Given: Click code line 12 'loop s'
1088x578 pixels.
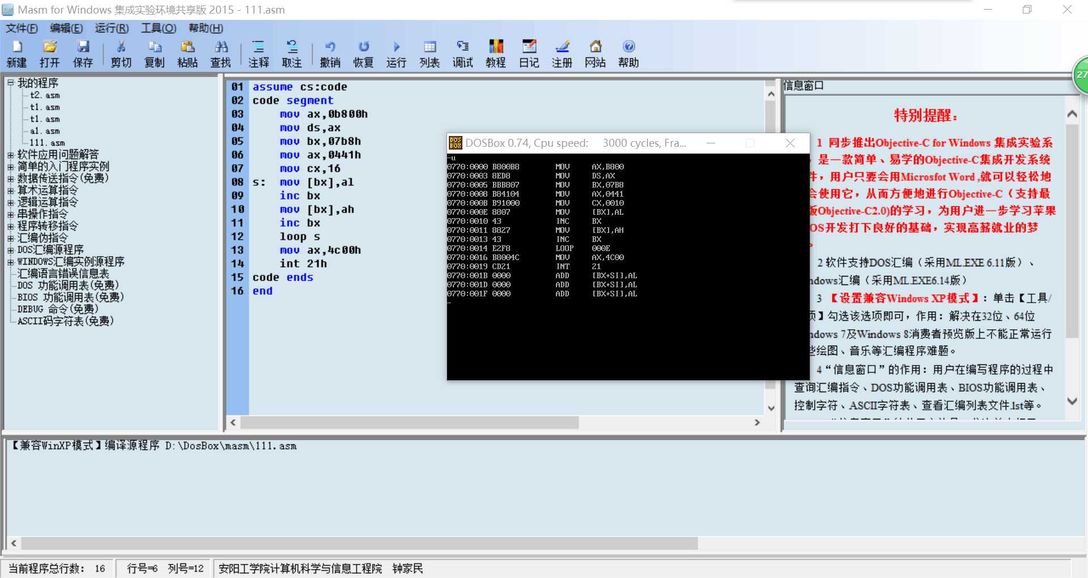Looking at the screenshot, I should tap(300, 237).
